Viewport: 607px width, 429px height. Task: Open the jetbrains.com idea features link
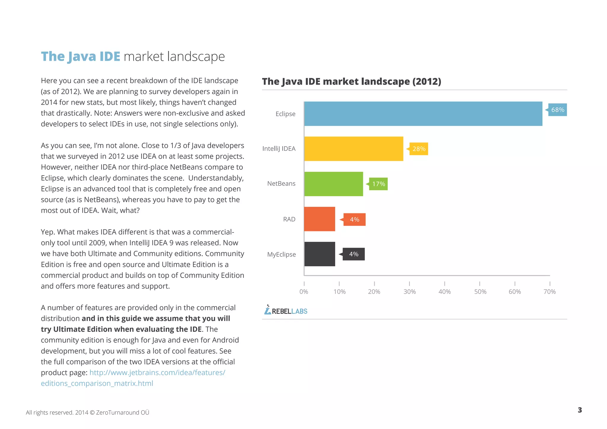tap(157, 372)
